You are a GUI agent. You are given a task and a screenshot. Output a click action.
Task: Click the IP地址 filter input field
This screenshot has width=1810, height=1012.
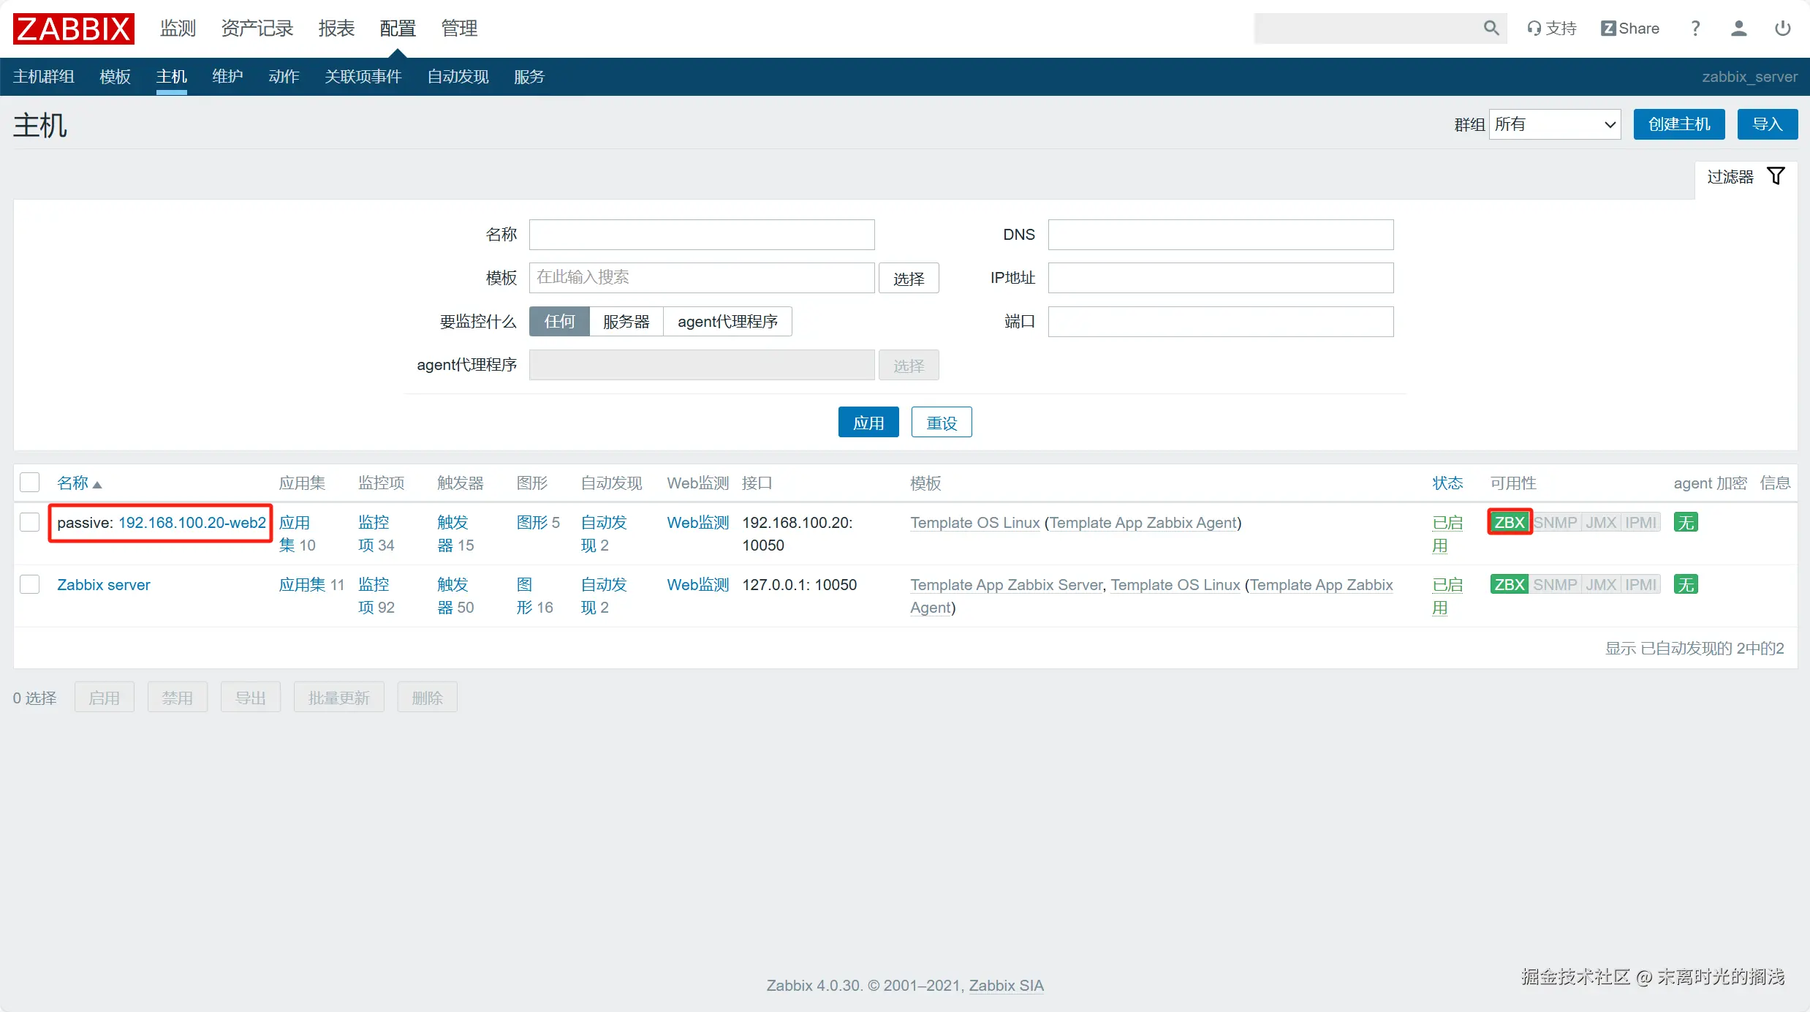tap(1220, 278)
